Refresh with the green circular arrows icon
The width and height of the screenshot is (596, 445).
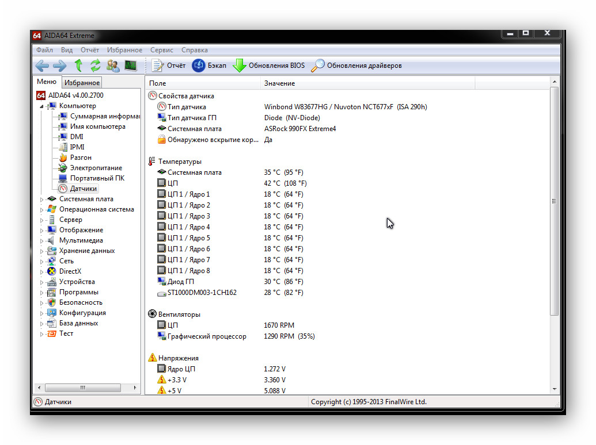(x=96, y=66)
